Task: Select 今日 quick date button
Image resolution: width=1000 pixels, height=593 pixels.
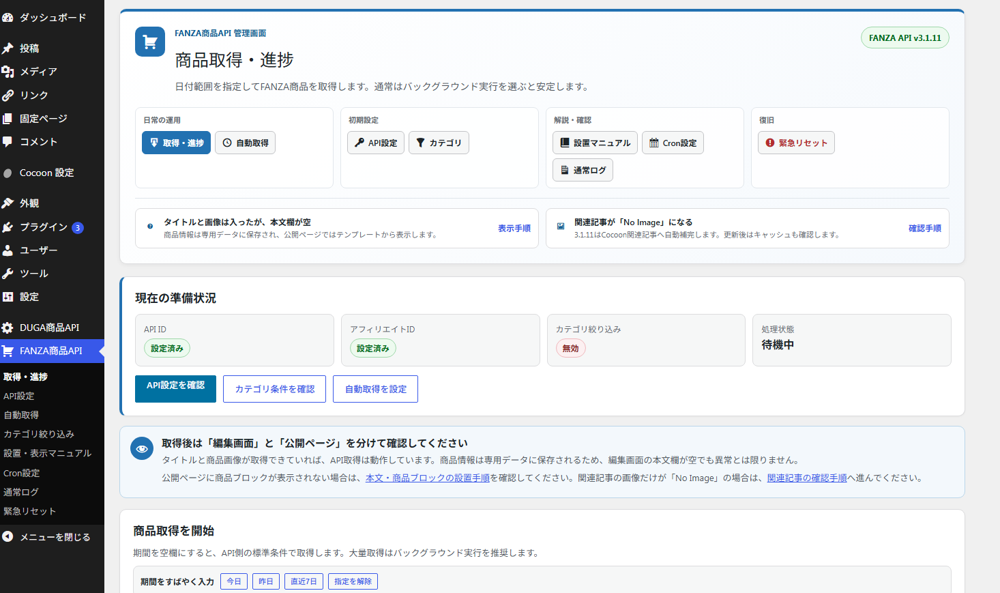Action: pos(234,581)
